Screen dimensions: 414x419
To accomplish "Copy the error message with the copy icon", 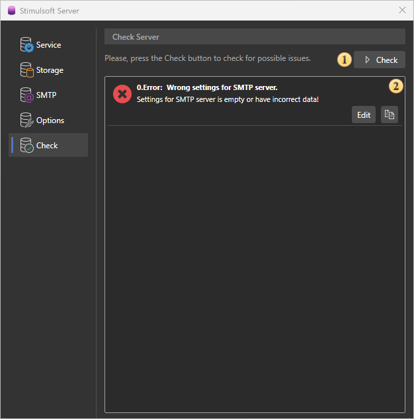I will (x=390, y=115).
